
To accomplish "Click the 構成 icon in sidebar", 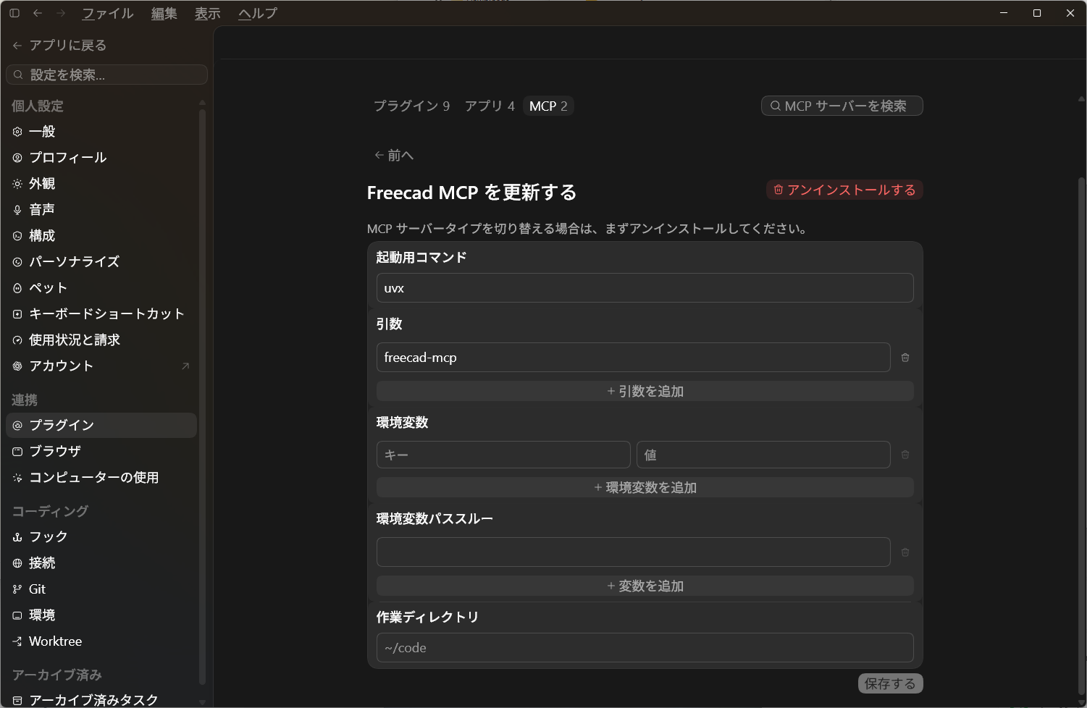I will pyautogui.click(x=17, y=235).
